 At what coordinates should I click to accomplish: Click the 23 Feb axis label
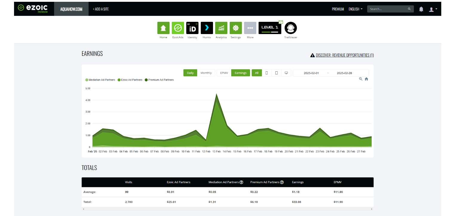pos(319,151)
